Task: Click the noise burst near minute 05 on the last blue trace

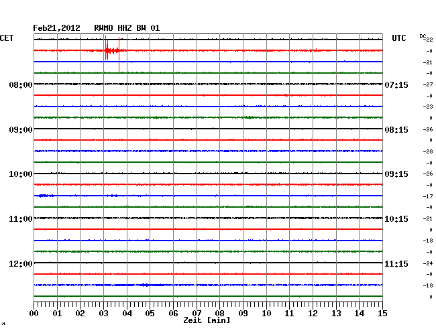Action: [145, 285]
